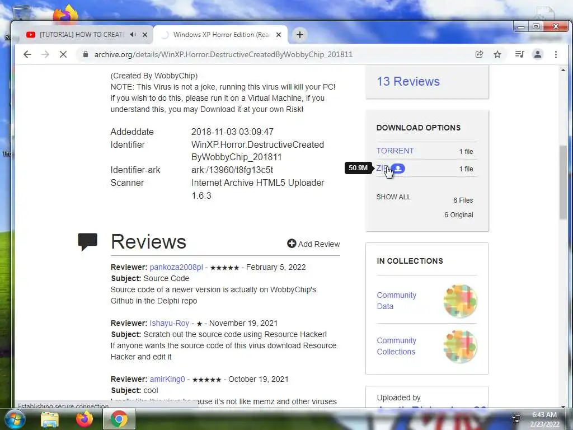Click the IN COLLECTIONS heading
Viewport: 573px width, 430px height.
point(410,261)
